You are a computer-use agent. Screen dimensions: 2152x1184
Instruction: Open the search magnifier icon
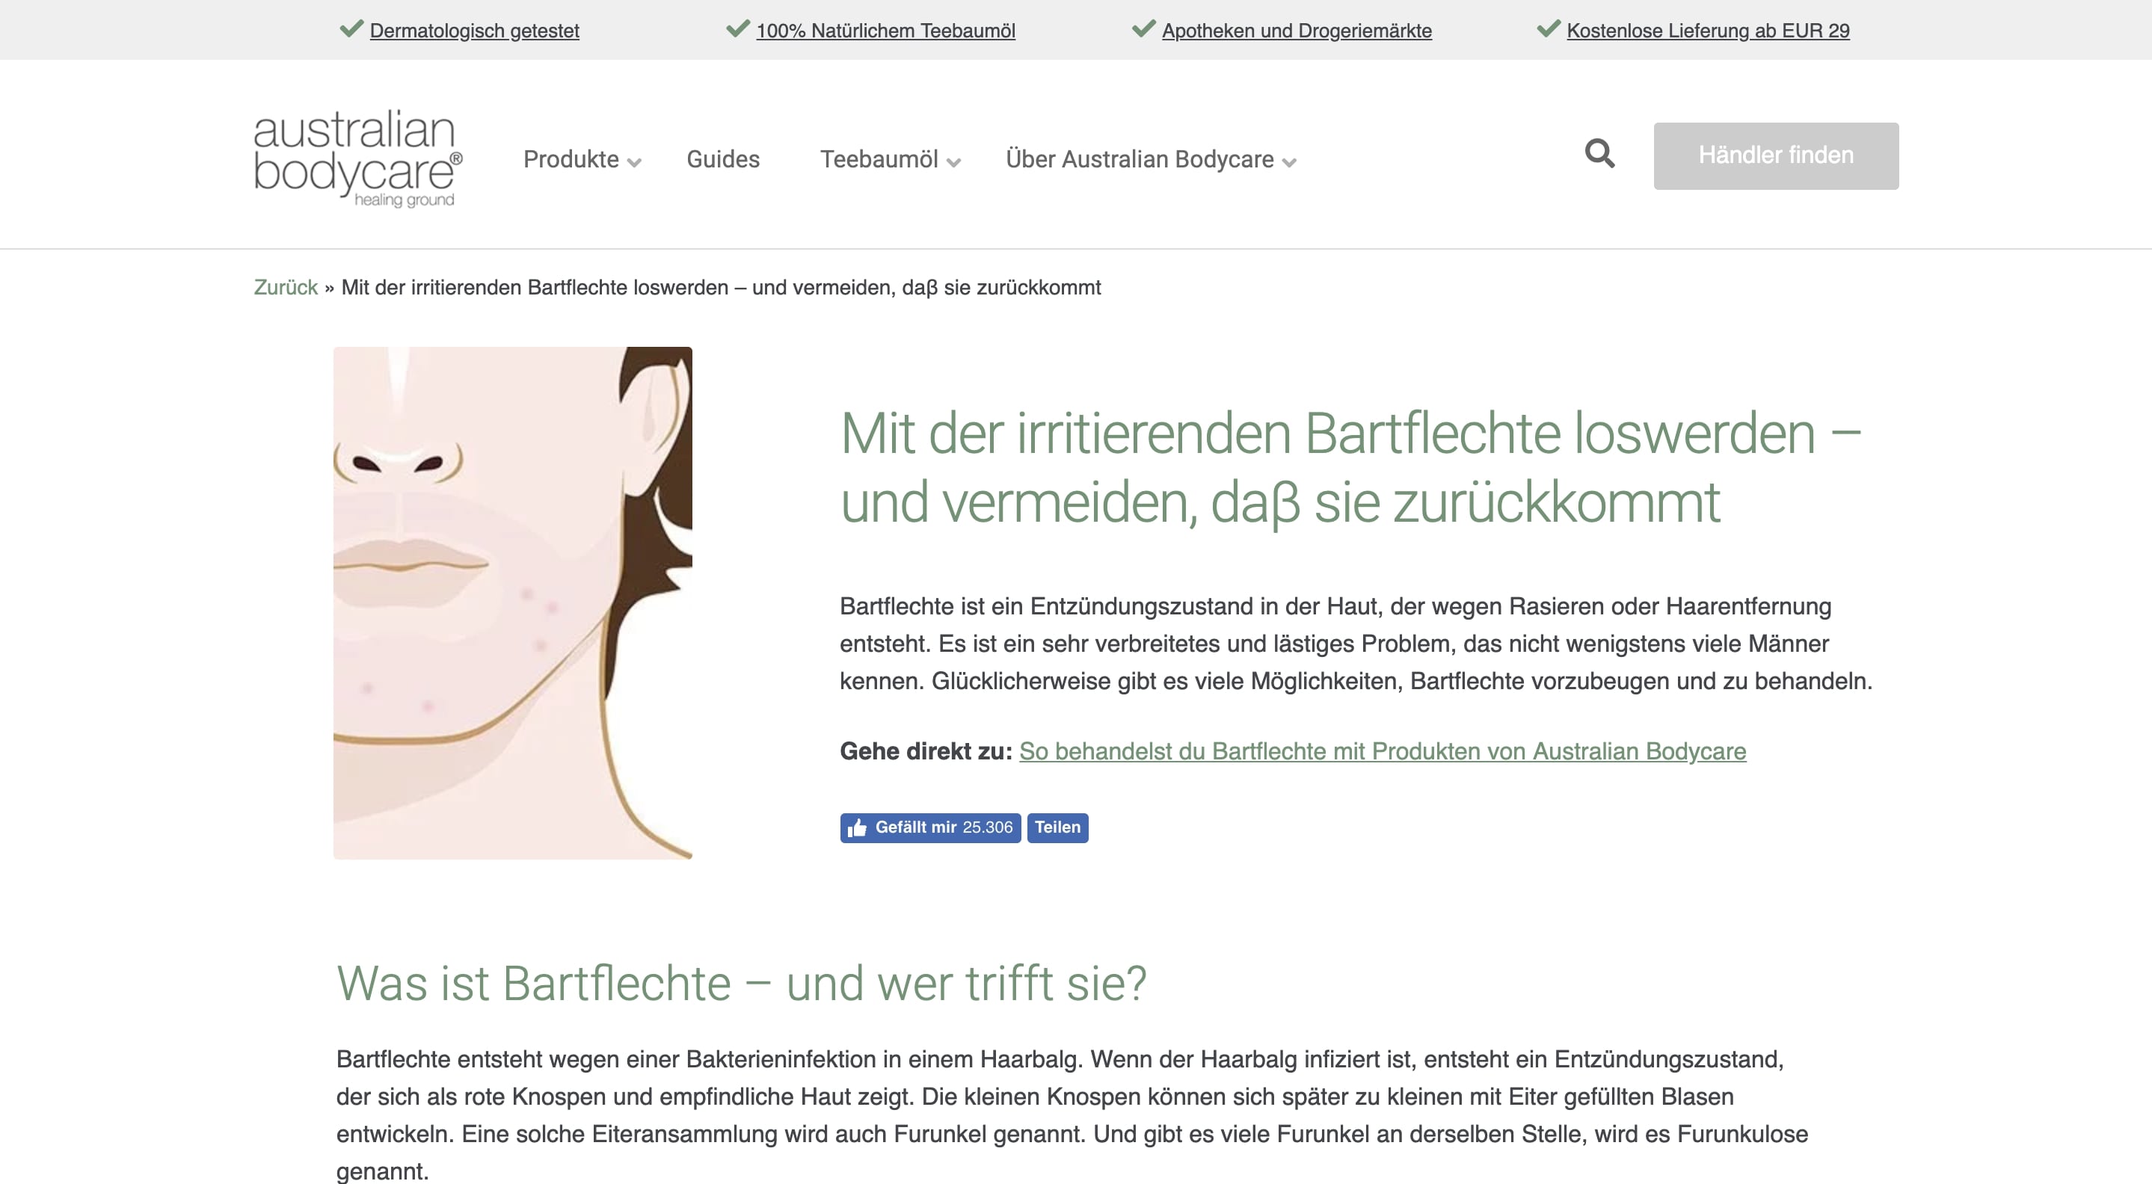[1599, 154]
